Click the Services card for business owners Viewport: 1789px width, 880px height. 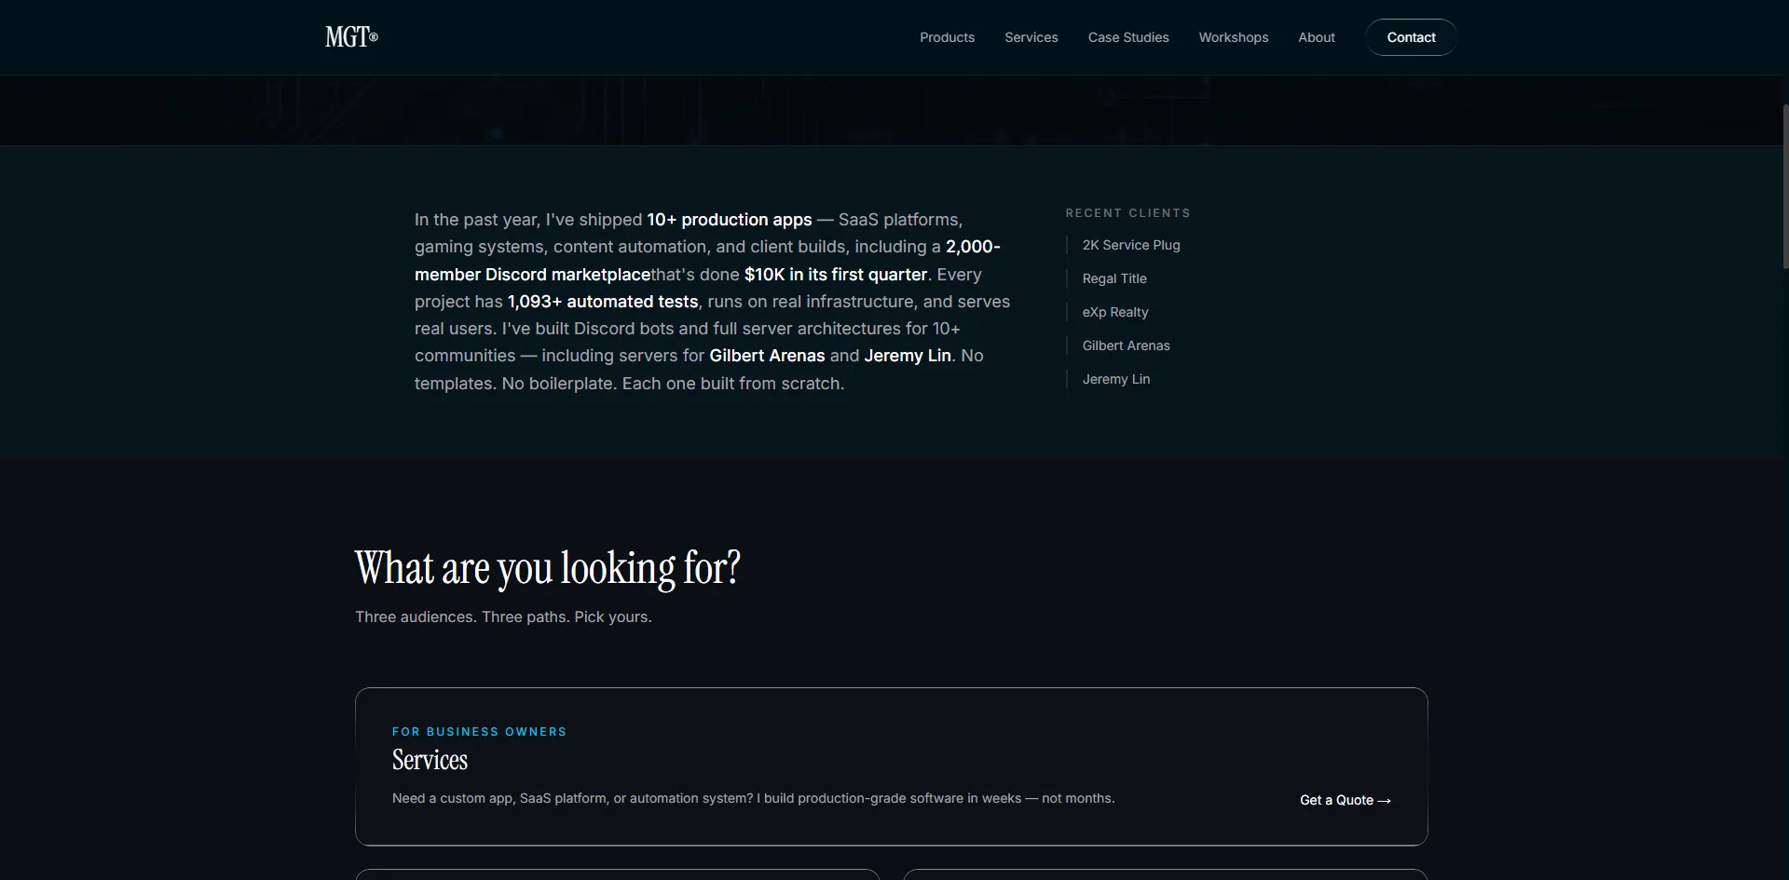click(890, 766)
